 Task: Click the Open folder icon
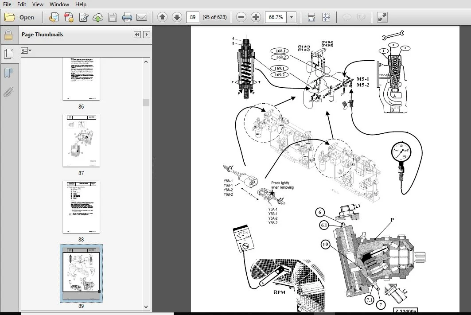[10, 17]
